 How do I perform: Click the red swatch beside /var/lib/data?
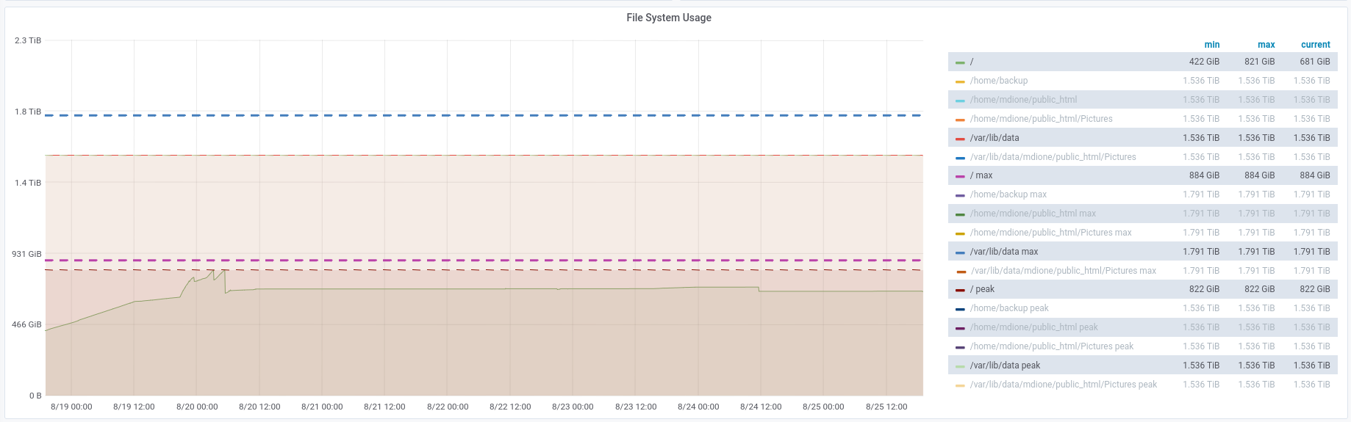point(960,139)
